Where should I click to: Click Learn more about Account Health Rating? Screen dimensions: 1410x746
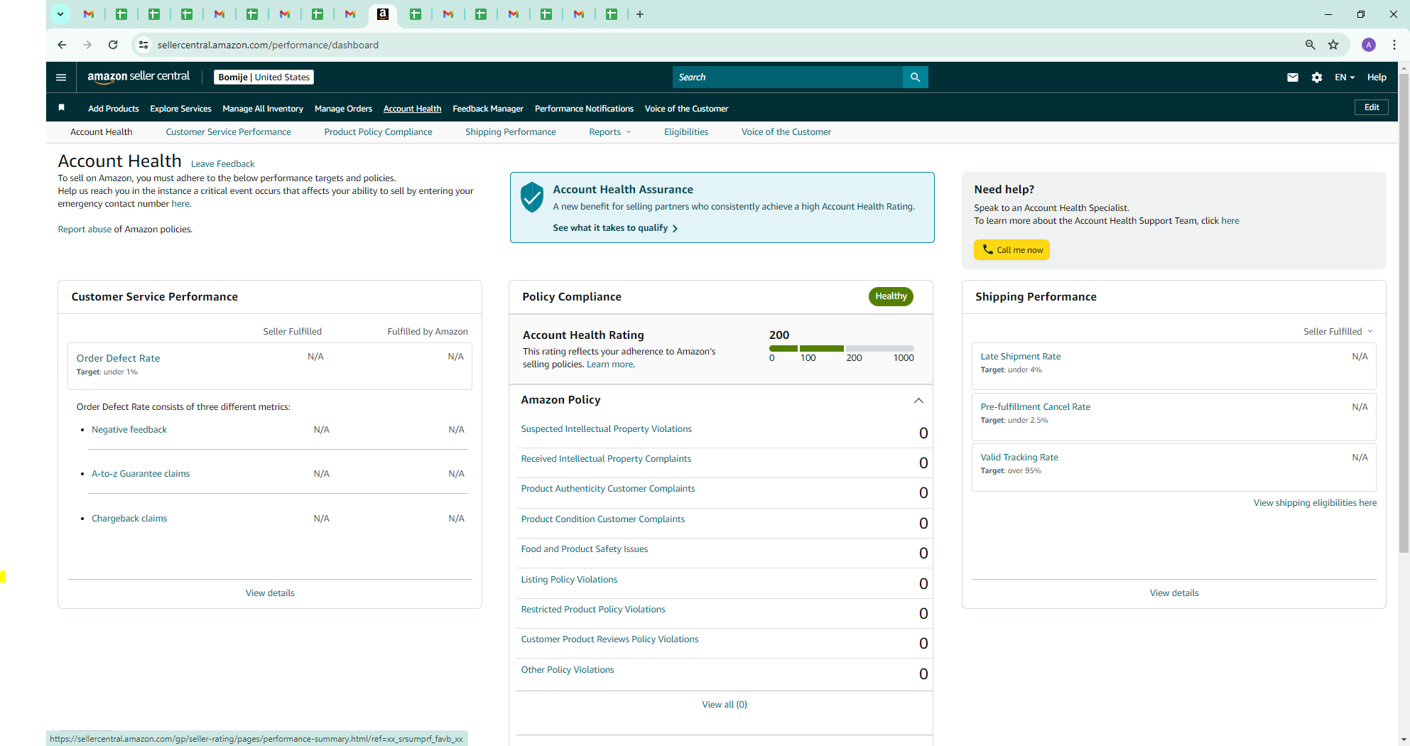(609, 364)
